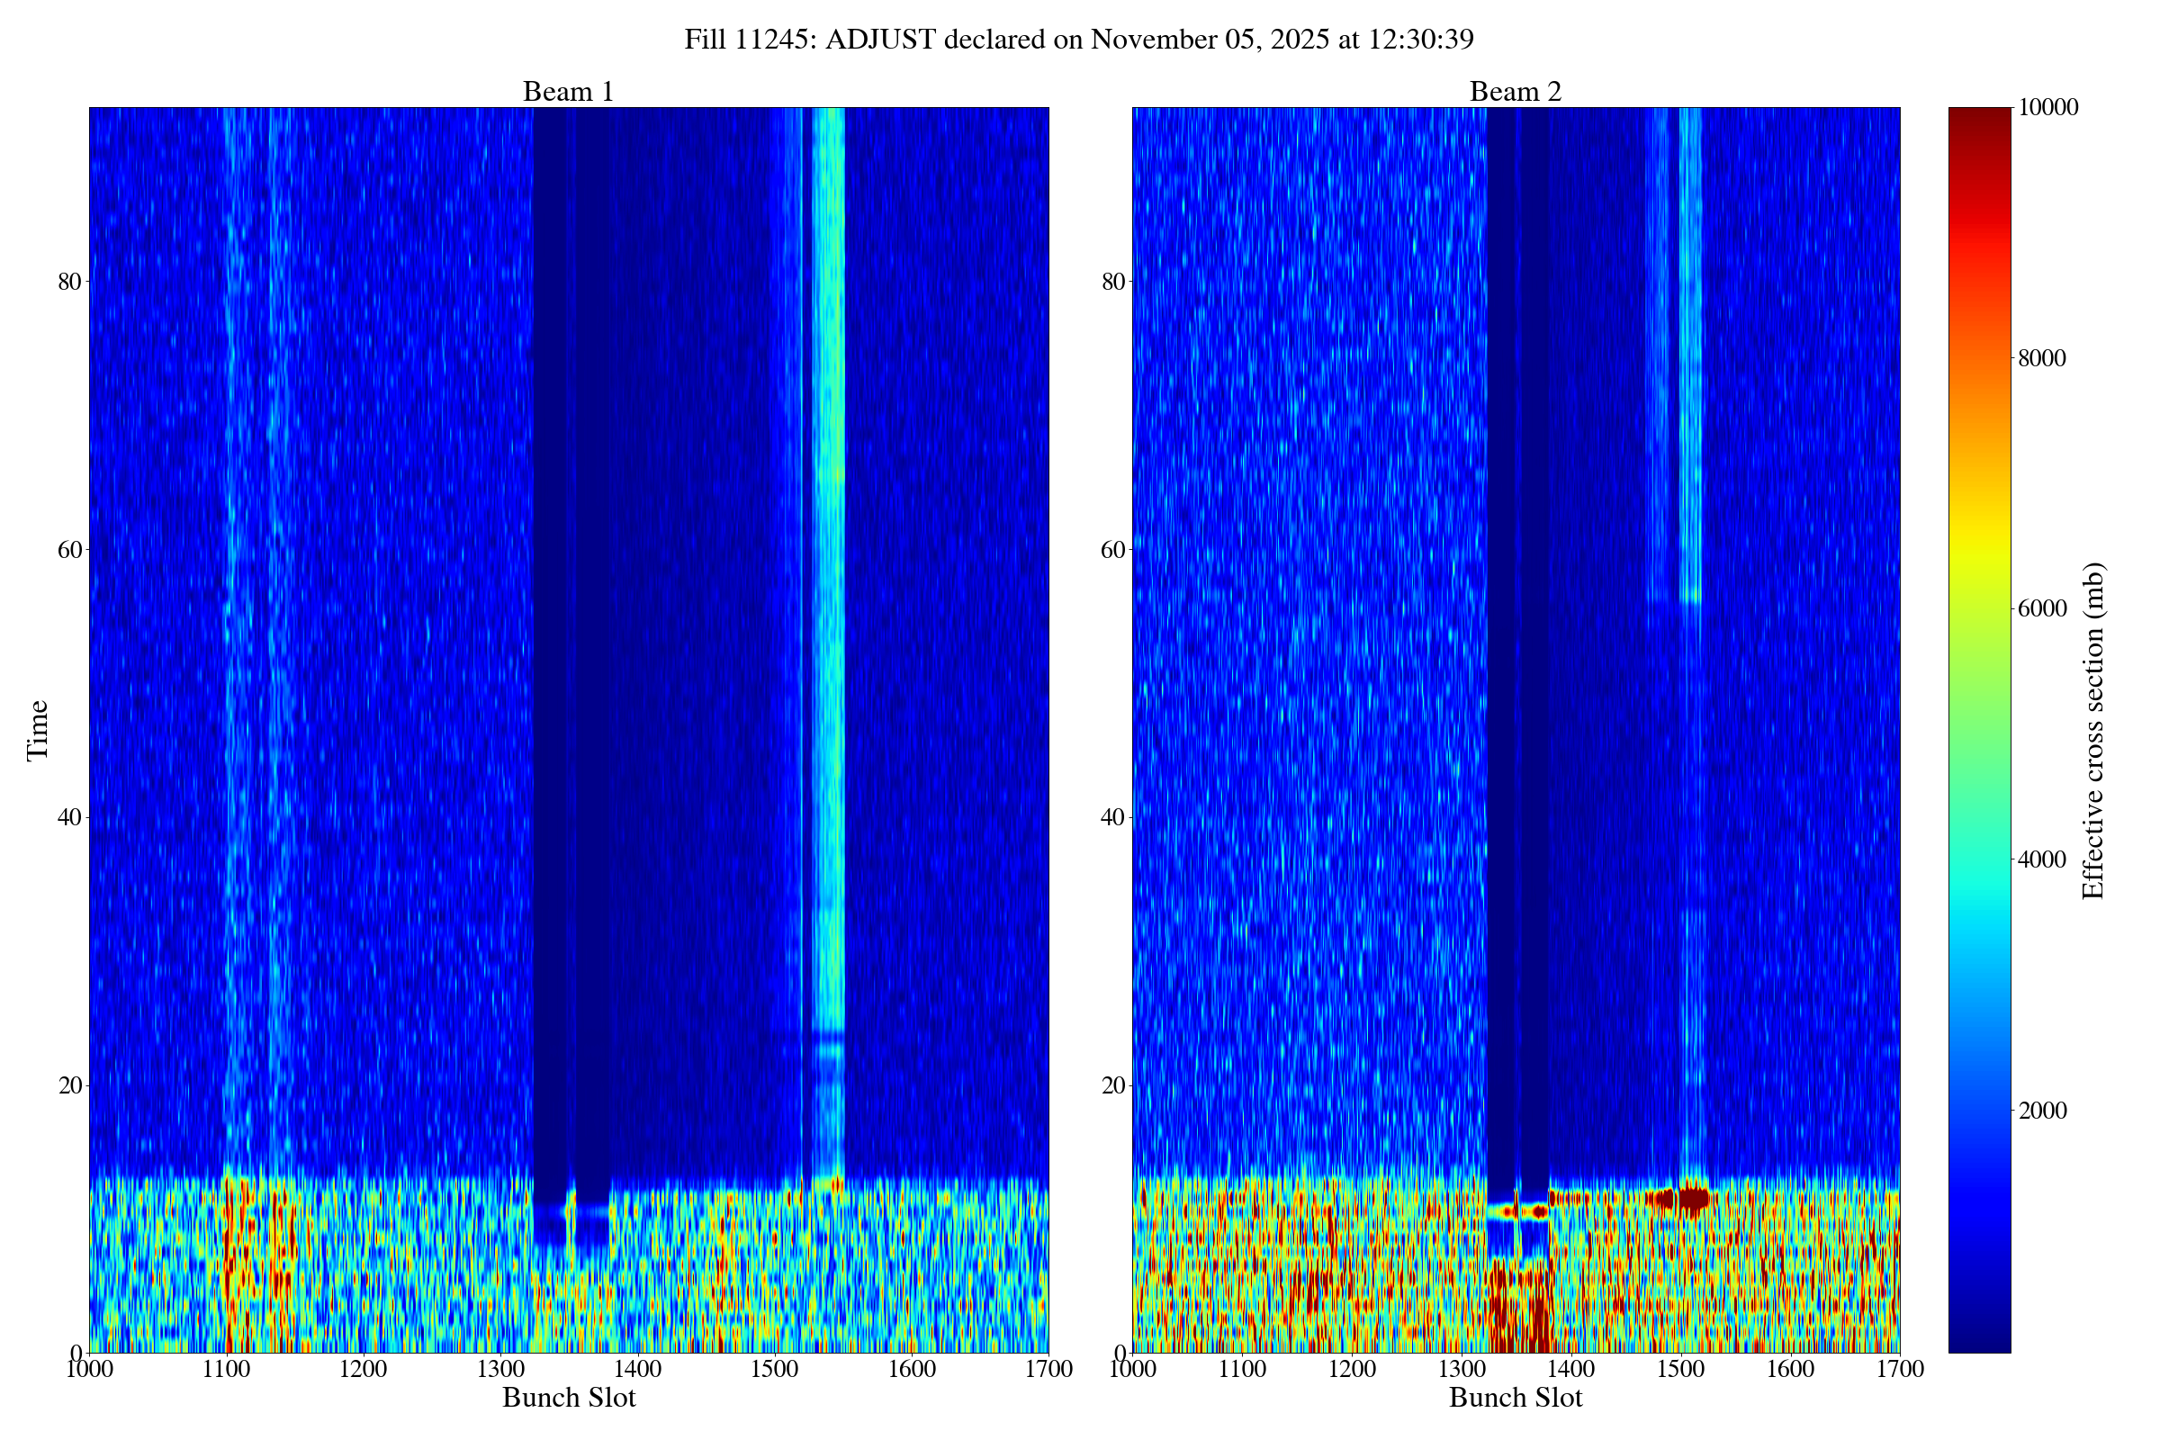Click the 4000 tick label on colorbar
The width and height of the screenshot is (2160, 1440).
[x=2041, y=859]
